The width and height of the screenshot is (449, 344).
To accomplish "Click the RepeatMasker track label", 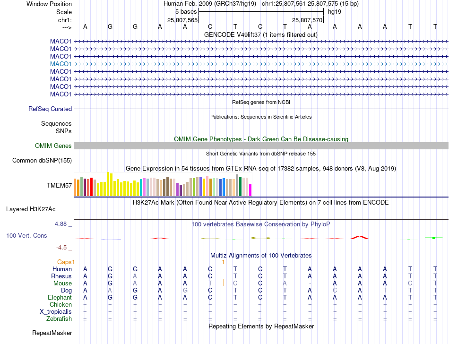I will [52, 333].
